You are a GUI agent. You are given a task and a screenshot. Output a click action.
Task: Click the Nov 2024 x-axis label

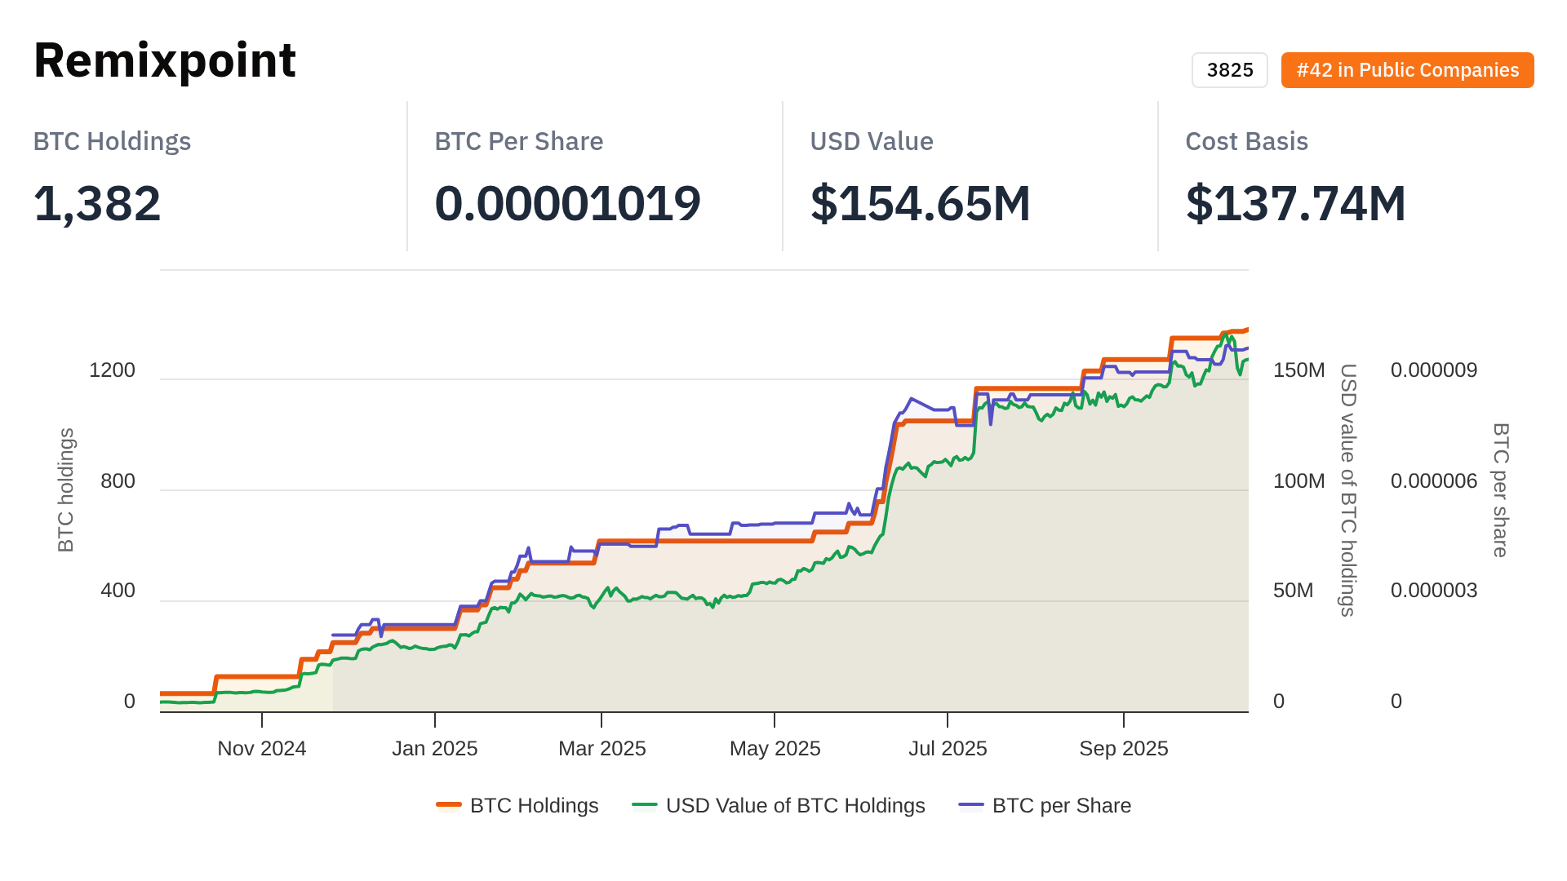pos(262,749)
